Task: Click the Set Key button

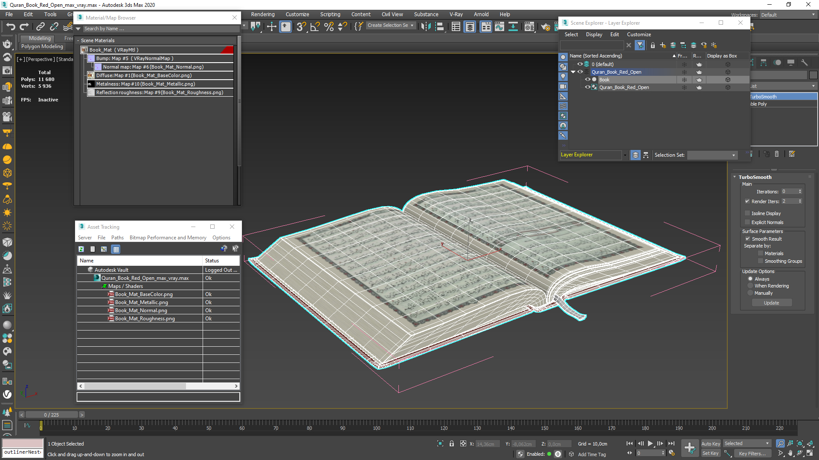Action: 711,453
